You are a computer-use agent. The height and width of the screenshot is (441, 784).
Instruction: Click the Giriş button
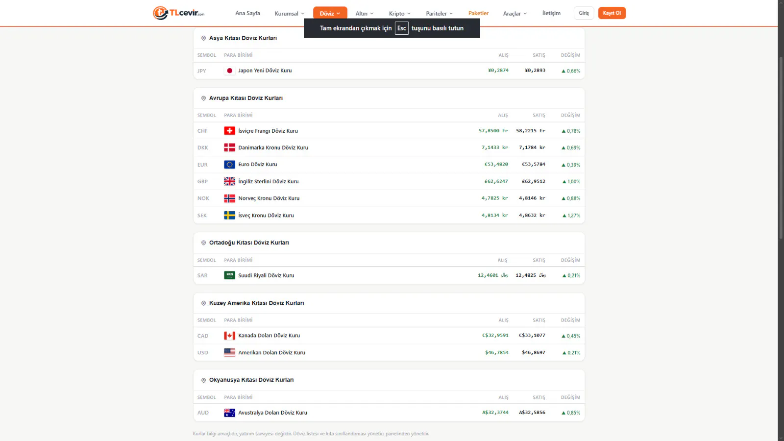[x=584, y=13]
